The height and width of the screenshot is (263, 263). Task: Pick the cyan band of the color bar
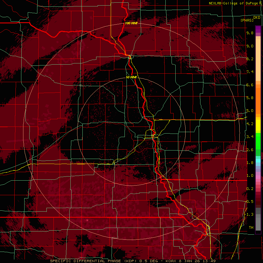click(x=258, y=160)
